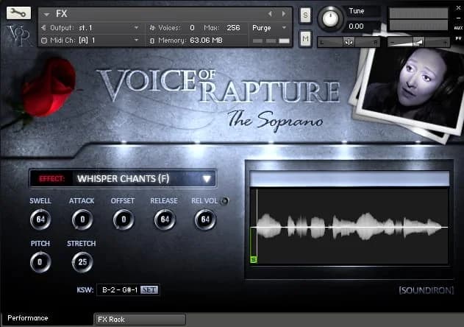Close the instrument with X button
The image size is (464, 327).
(x=458, y=8)
